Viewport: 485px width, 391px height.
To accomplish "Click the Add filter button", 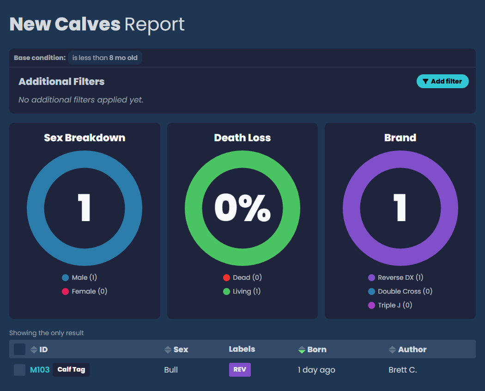I will tap(443, 81).
